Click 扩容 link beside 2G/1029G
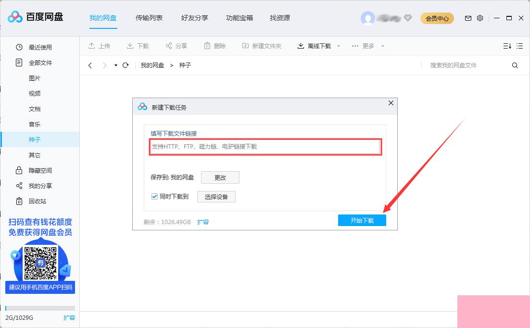This screenshot has height=328, width=530. tap(69, 317)
